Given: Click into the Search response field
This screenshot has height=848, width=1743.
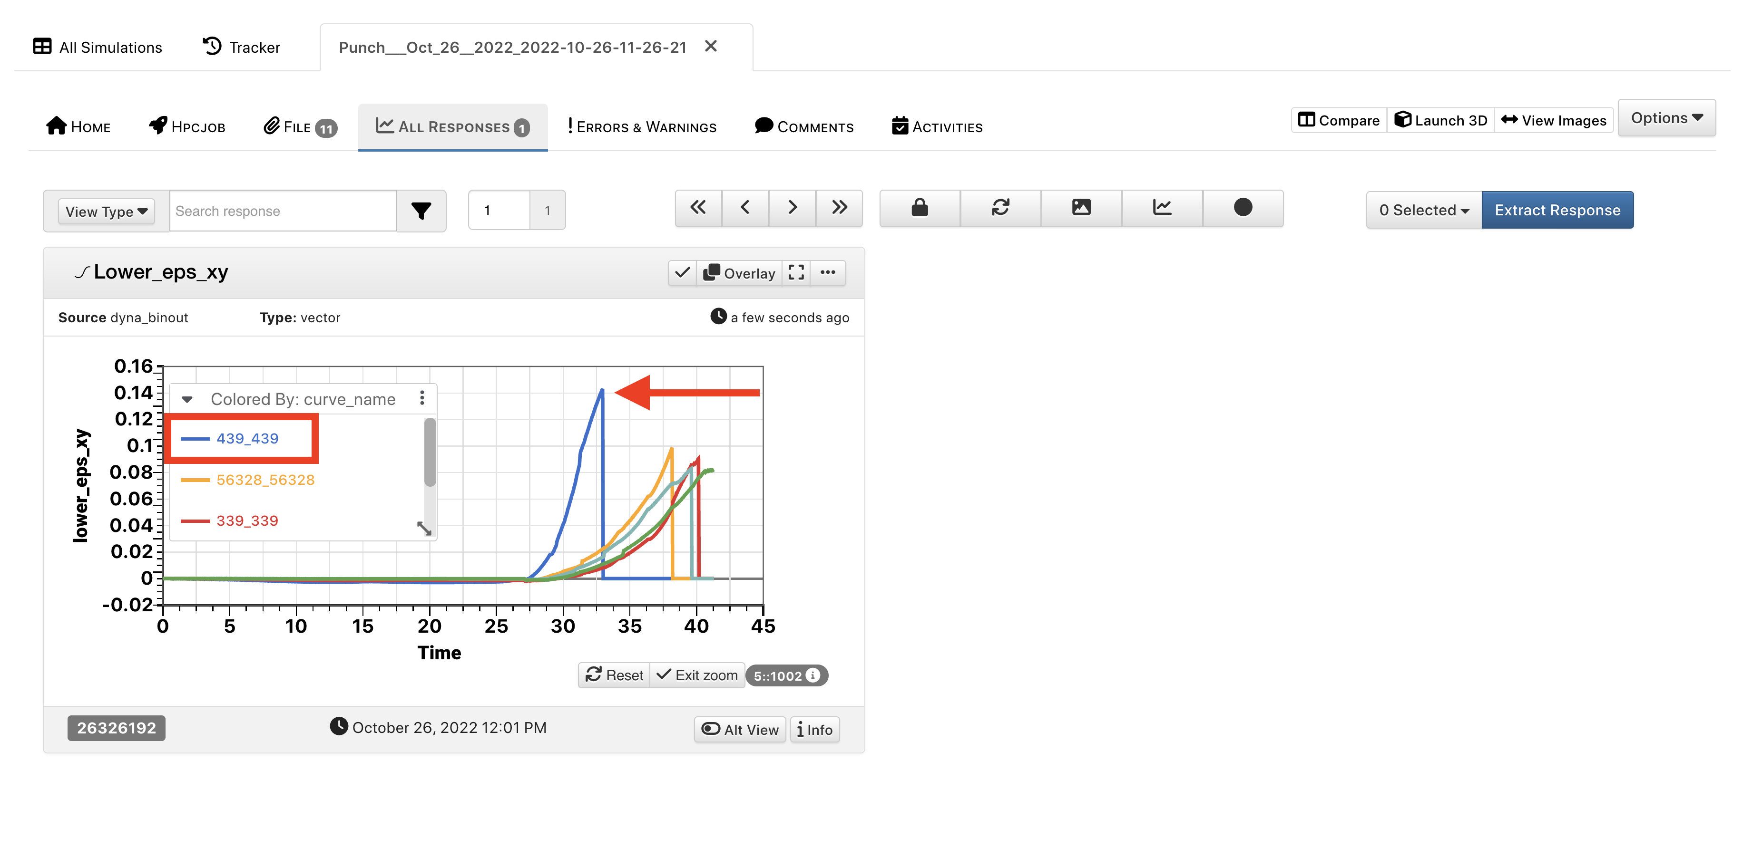Looking at the screenshot, I should pos(282,211).
